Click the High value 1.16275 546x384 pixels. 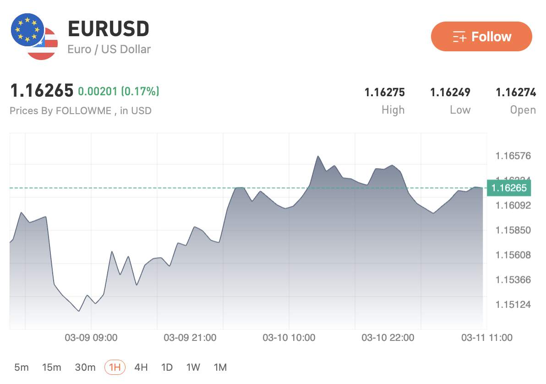pos(384,92)
